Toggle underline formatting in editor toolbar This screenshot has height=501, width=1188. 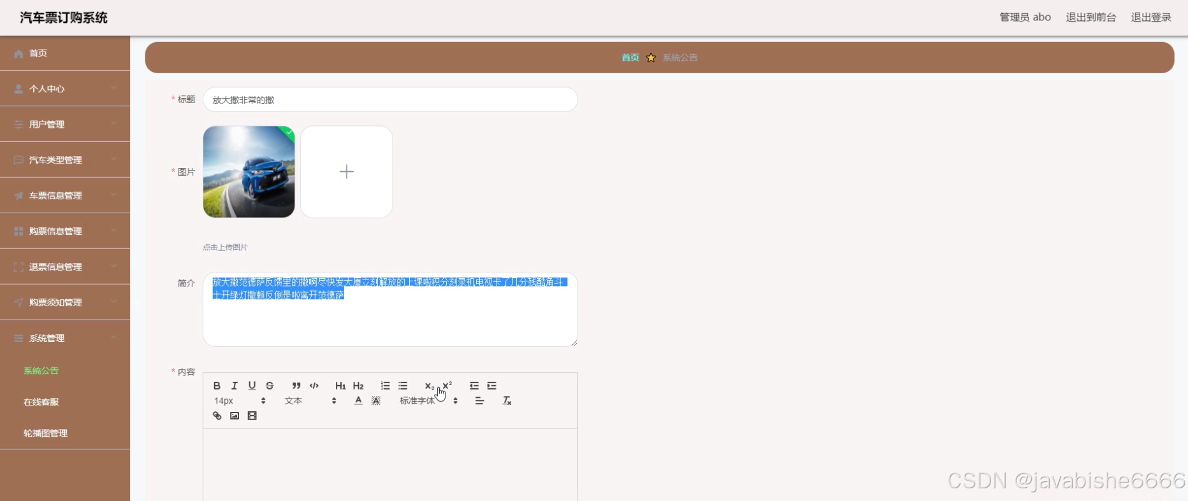[x=252, y=386]
